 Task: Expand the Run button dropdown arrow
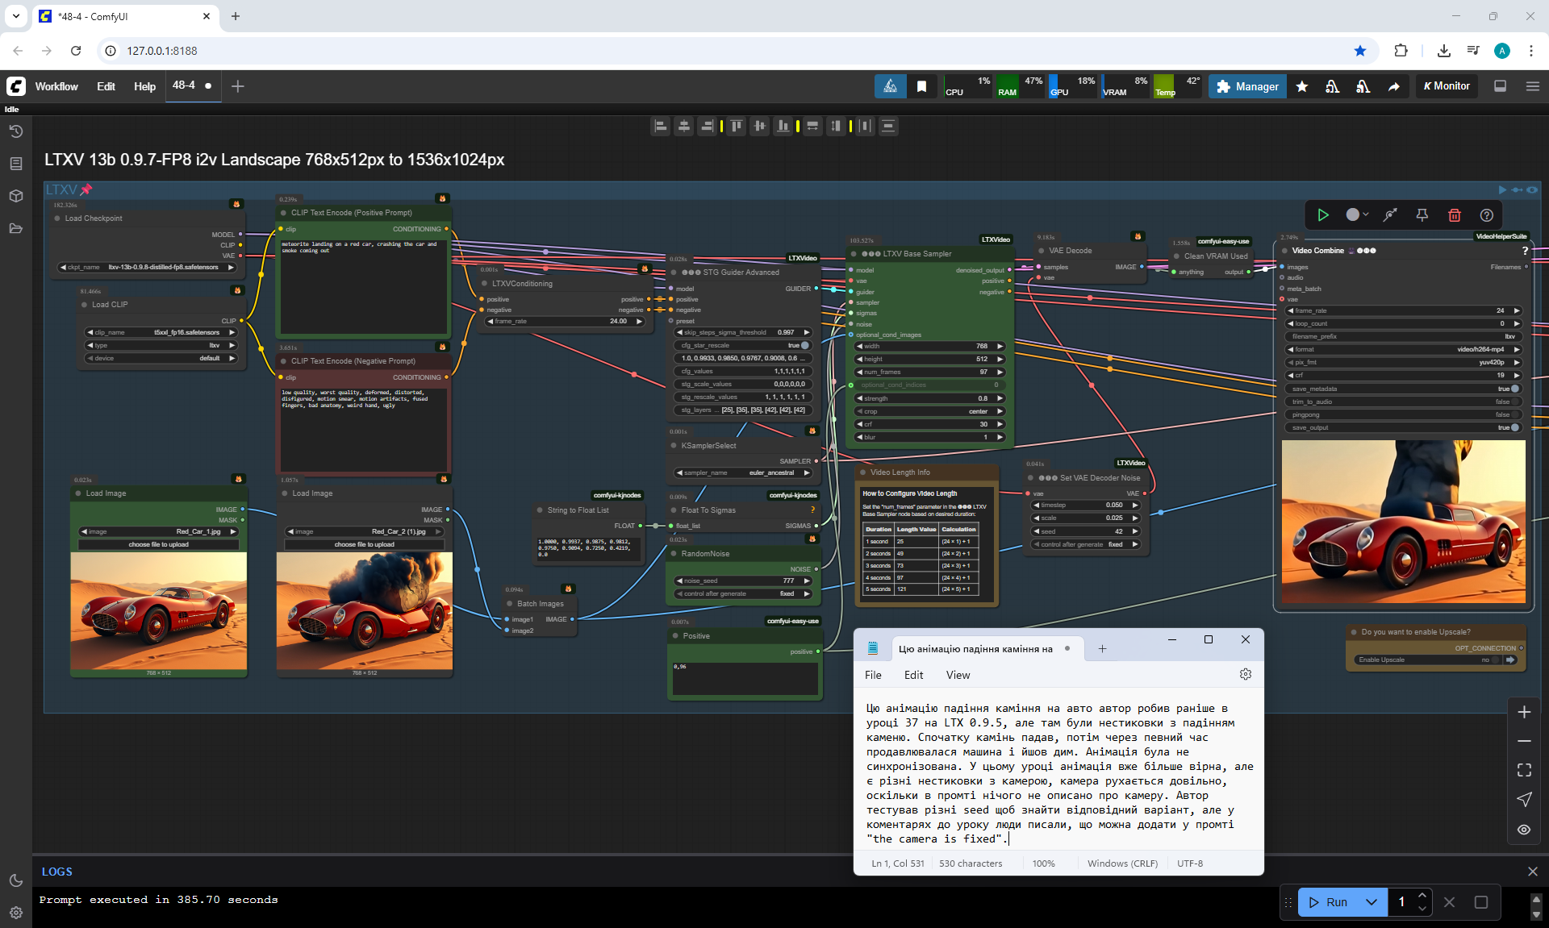(x=1372, y=902)
